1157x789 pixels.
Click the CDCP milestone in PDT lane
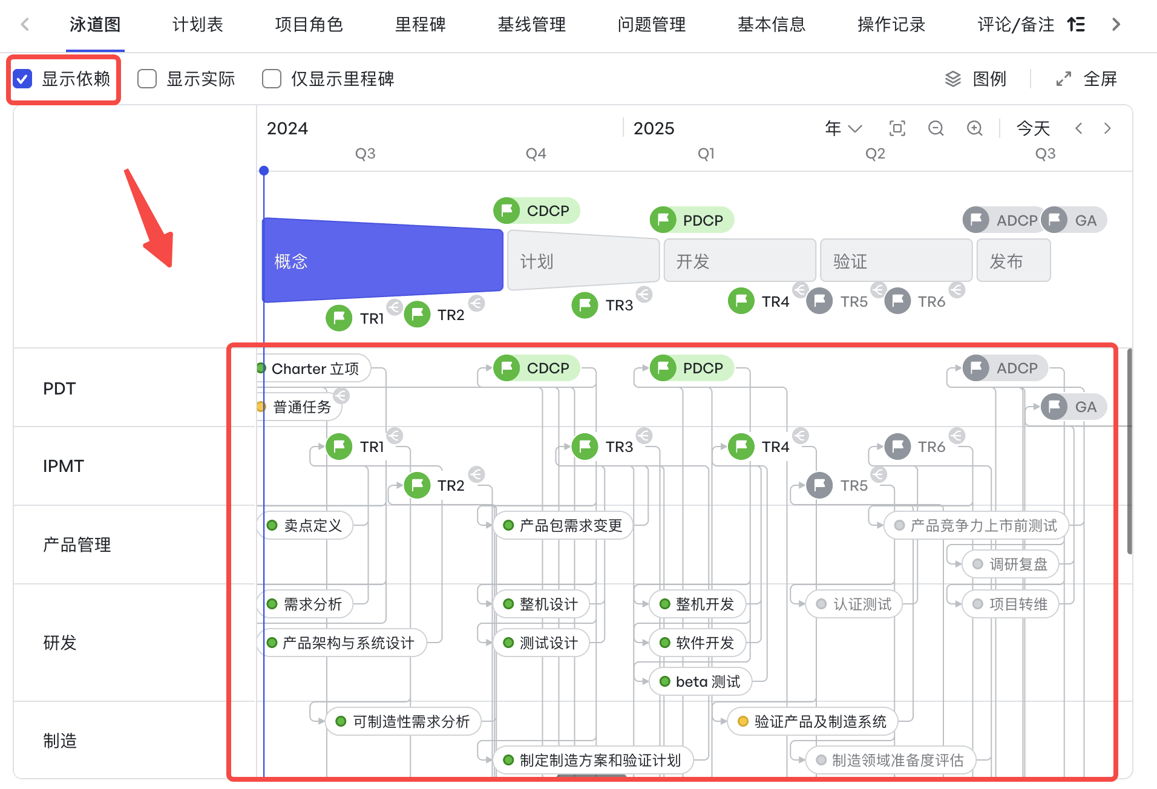click(x=537, y=368)
